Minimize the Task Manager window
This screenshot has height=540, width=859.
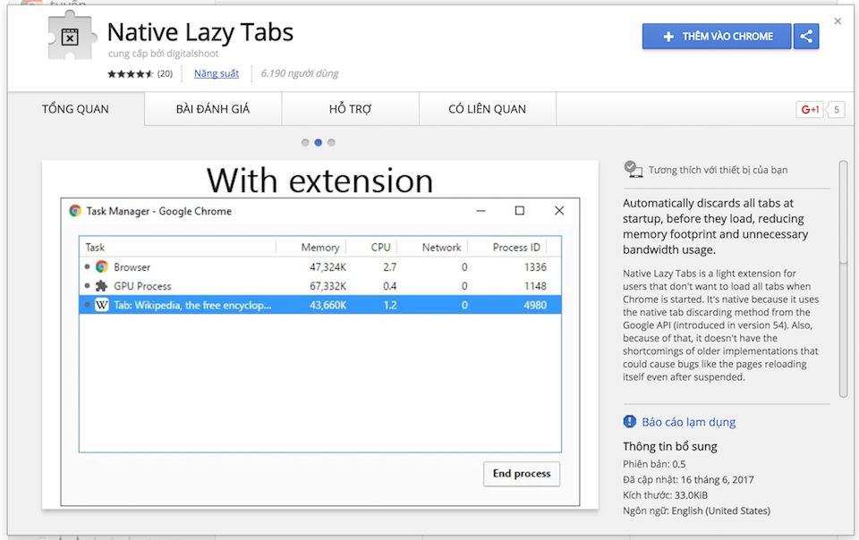pyautogui.click(x=481, y=211)
